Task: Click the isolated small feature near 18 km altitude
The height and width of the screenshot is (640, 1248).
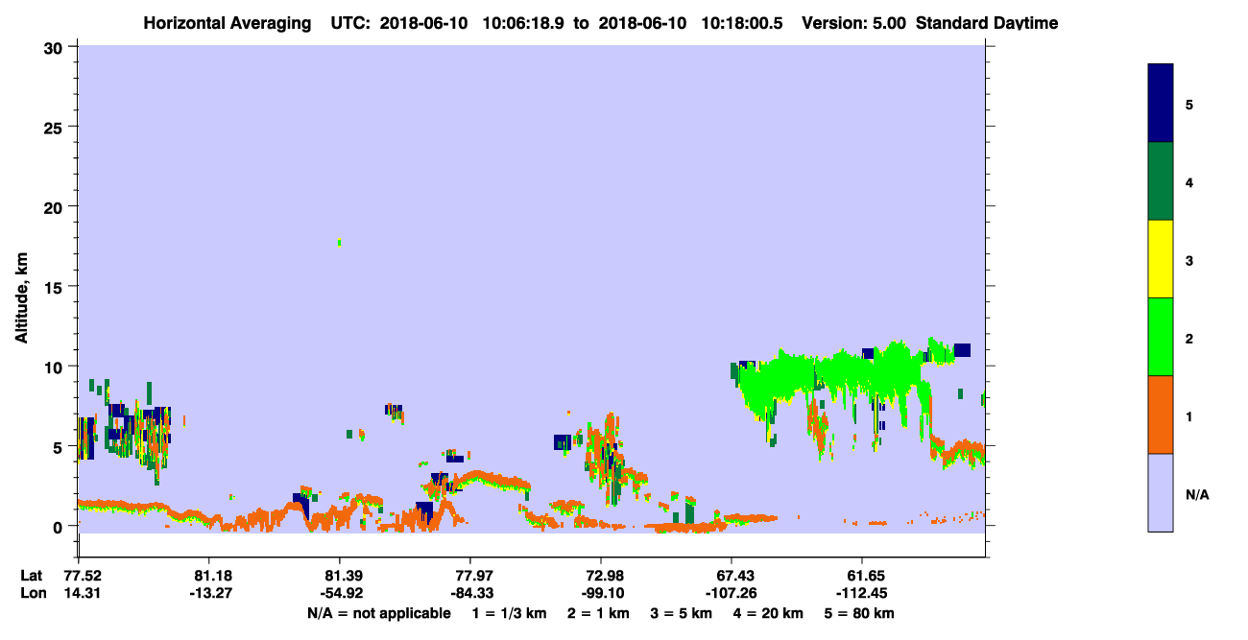Action: click(x=340, y=243)
